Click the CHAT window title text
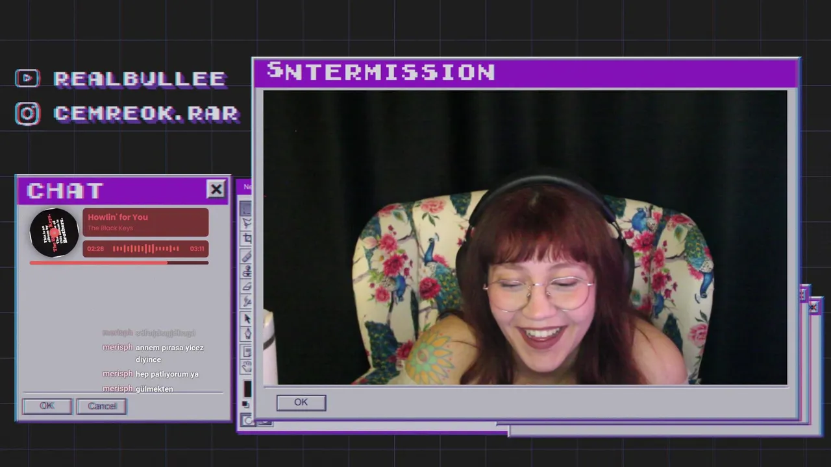The width and height of the screenshot is (831, 467). pos(65,190)
